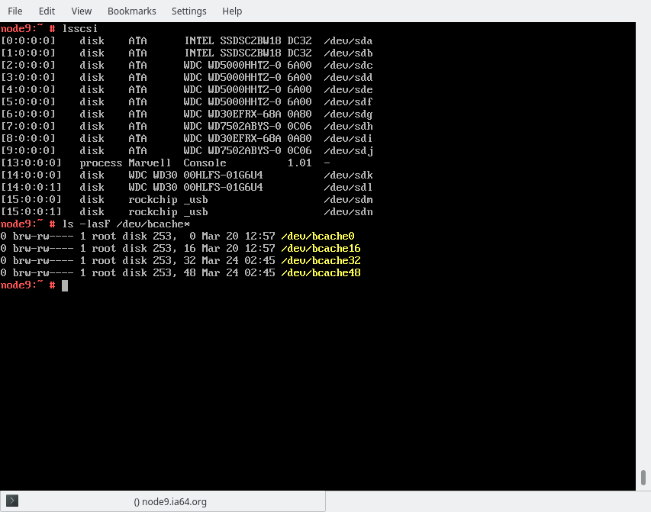This screenshot has width=651, height=512.
Task: Click the /dev/sdm device path
Action: click(348, 200)
